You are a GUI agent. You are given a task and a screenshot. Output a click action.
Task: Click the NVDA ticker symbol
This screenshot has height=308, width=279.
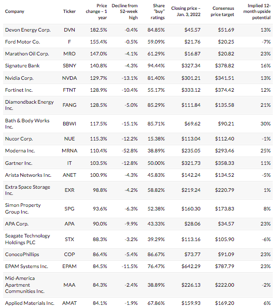pyautogui.click(x=69, y=78)
